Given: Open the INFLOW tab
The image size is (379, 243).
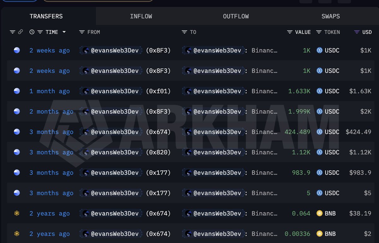Looking at the screenshot, I should [x=141, y=16].
